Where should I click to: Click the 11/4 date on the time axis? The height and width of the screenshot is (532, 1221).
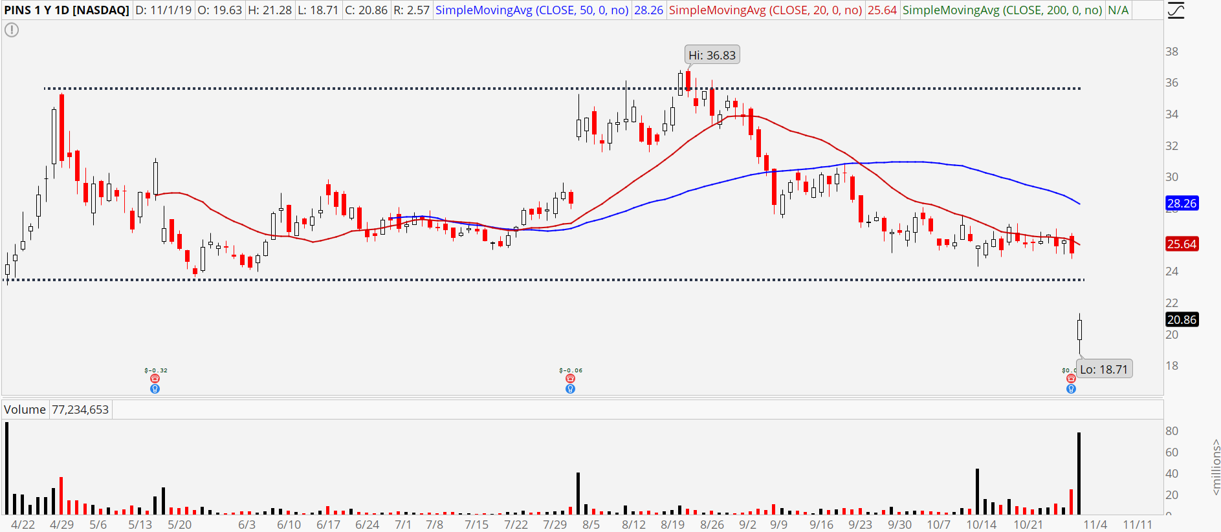pos(1095,524)
